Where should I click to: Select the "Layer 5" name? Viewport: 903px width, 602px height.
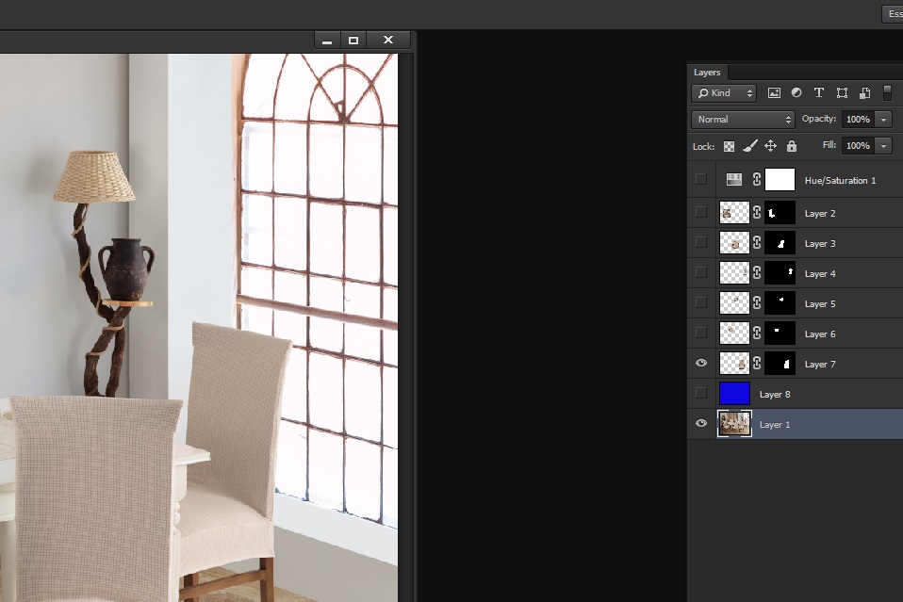819,304
